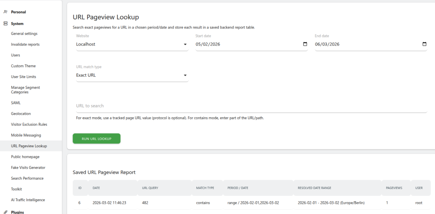Click the Plugins section puzzle icon
The height and width of the screenshot is (214, 435).
[6, 212]
